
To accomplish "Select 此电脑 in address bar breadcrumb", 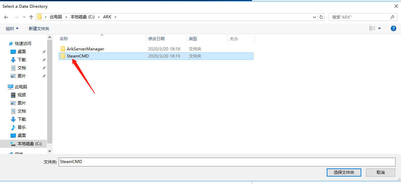I will coord(56,17).
